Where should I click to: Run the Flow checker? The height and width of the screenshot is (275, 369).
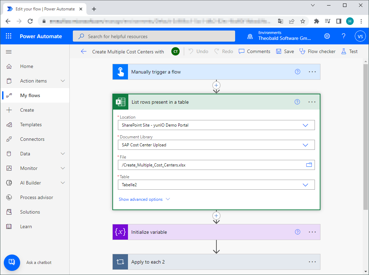pos(317,51)
